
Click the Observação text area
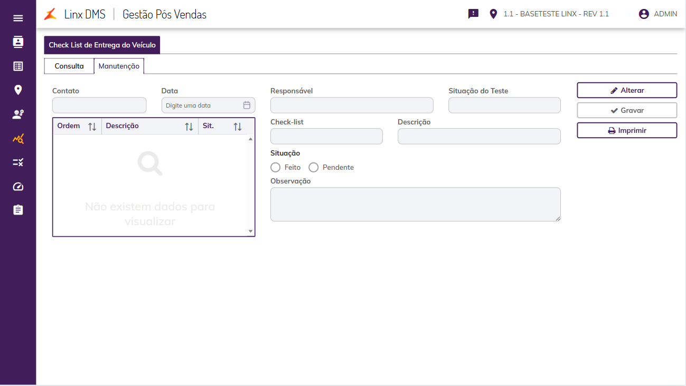click(415, 204)
